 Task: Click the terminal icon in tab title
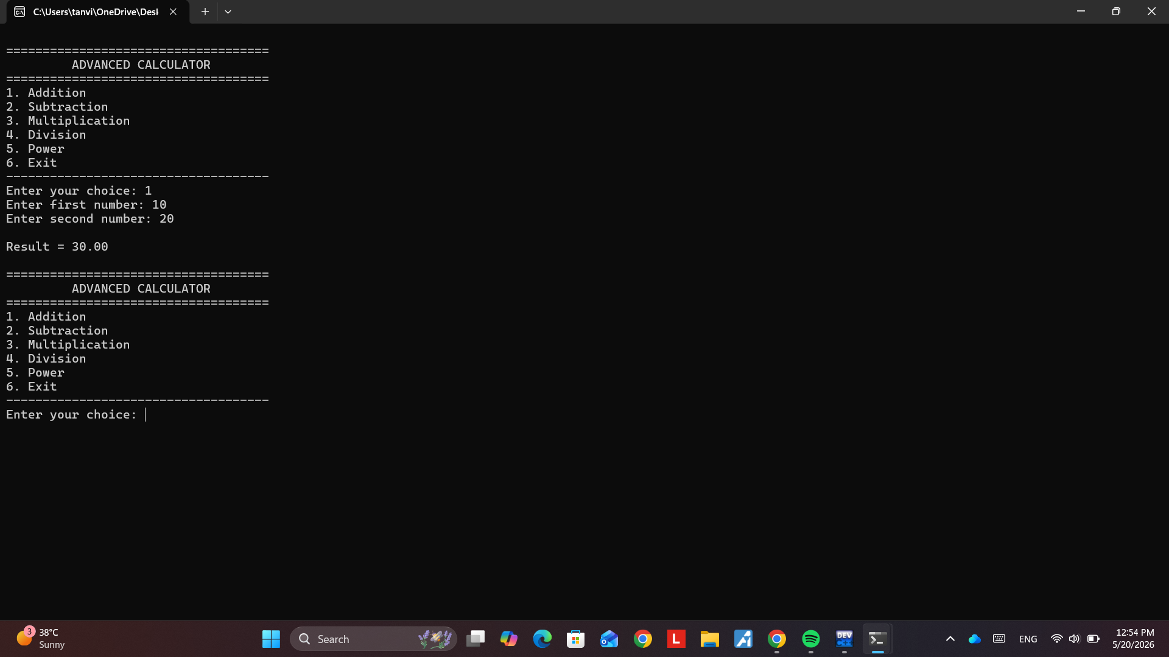tap(19, 12)
